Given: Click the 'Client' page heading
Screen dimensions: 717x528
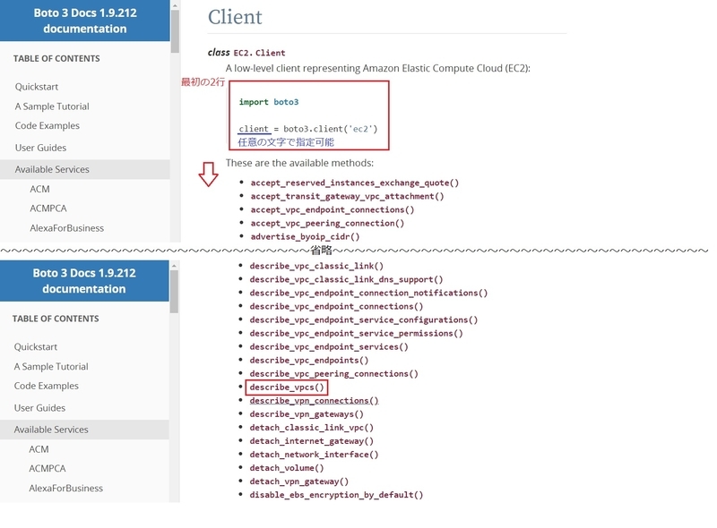Looking at the screenshot, I should tap(235, 17).
